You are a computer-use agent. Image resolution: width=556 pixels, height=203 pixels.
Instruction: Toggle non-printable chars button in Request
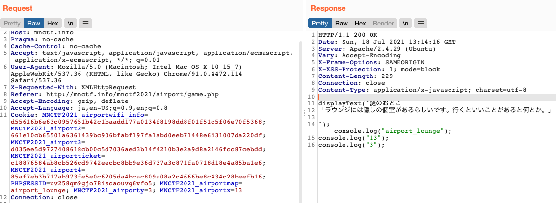(x=70, y=24)
